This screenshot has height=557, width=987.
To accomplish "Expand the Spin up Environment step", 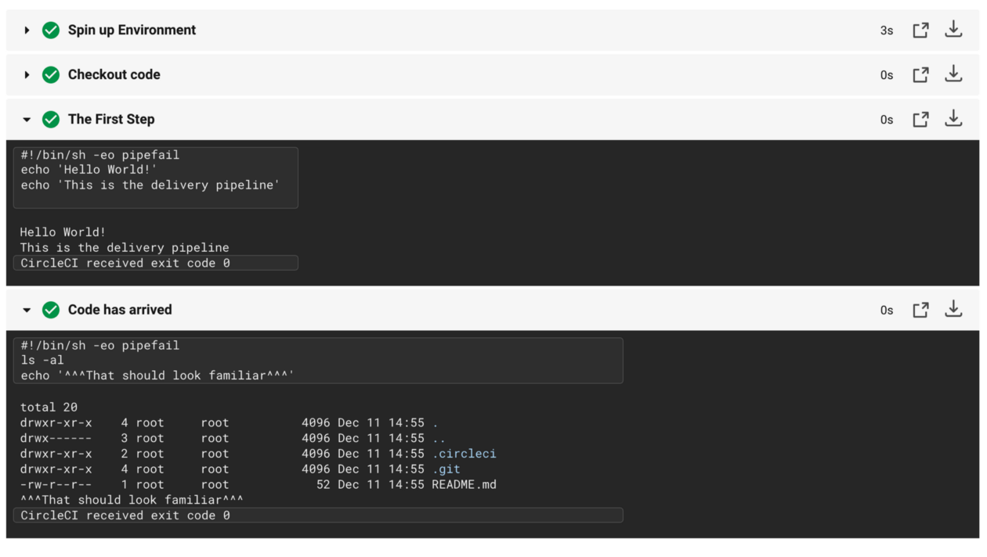I will point(27,29).
